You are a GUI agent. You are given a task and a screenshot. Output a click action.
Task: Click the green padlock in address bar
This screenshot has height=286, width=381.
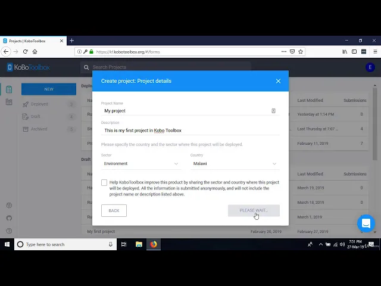point(91,52)
